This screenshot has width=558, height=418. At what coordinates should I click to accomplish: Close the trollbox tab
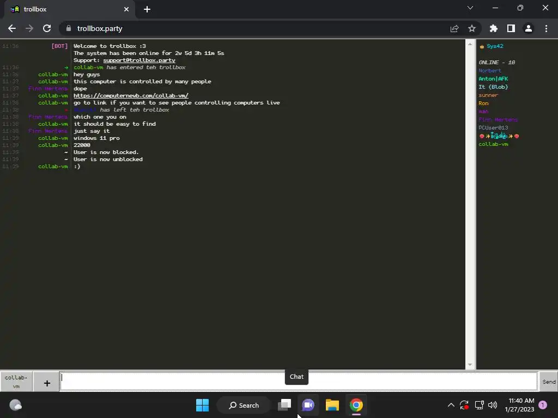126,9
